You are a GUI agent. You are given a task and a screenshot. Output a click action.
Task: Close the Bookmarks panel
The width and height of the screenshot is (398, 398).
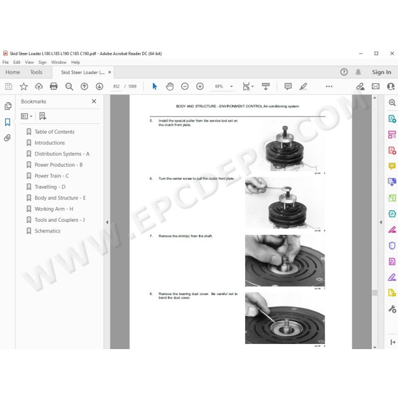[x=94, y=101]
